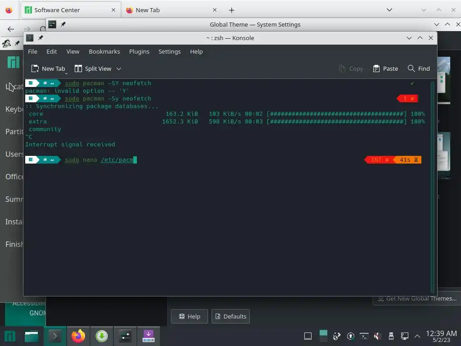Open the list all tabs chevron in Firefox
The height and width of the screenshot is (346, 461).
pos(389,10)
